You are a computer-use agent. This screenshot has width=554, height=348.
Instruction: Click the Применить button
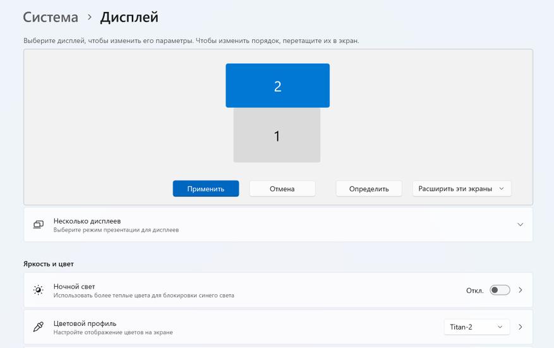tap(206, 189)
